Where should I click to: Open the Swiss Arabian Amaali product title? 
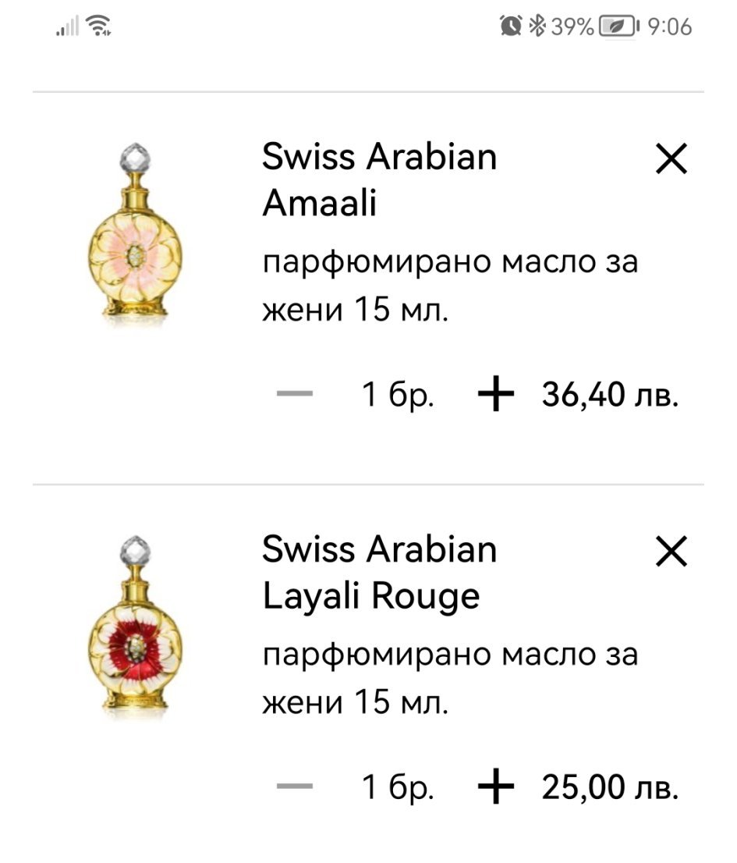coord(379,180)
